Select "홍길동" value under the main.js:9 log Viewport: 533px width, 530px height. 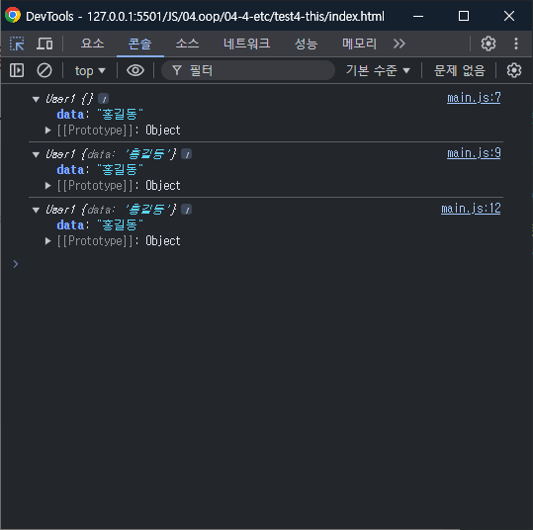click(x=120, y=170)
